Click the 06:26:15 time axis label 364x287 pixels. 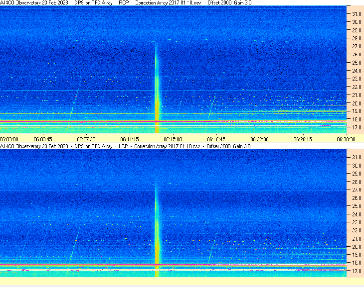tap(303, 139)
